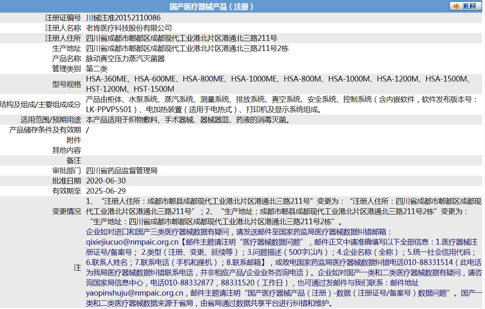Click the model specification line starting HSA-360ME
Image resolution: width=485 pixels, height=309 pixels.
point(279,79)
